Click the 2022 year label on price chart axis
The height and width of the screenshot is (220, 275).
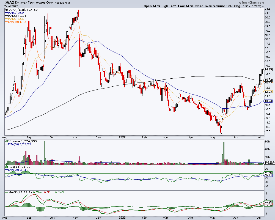pyautogui.click(x=122, y=137)
